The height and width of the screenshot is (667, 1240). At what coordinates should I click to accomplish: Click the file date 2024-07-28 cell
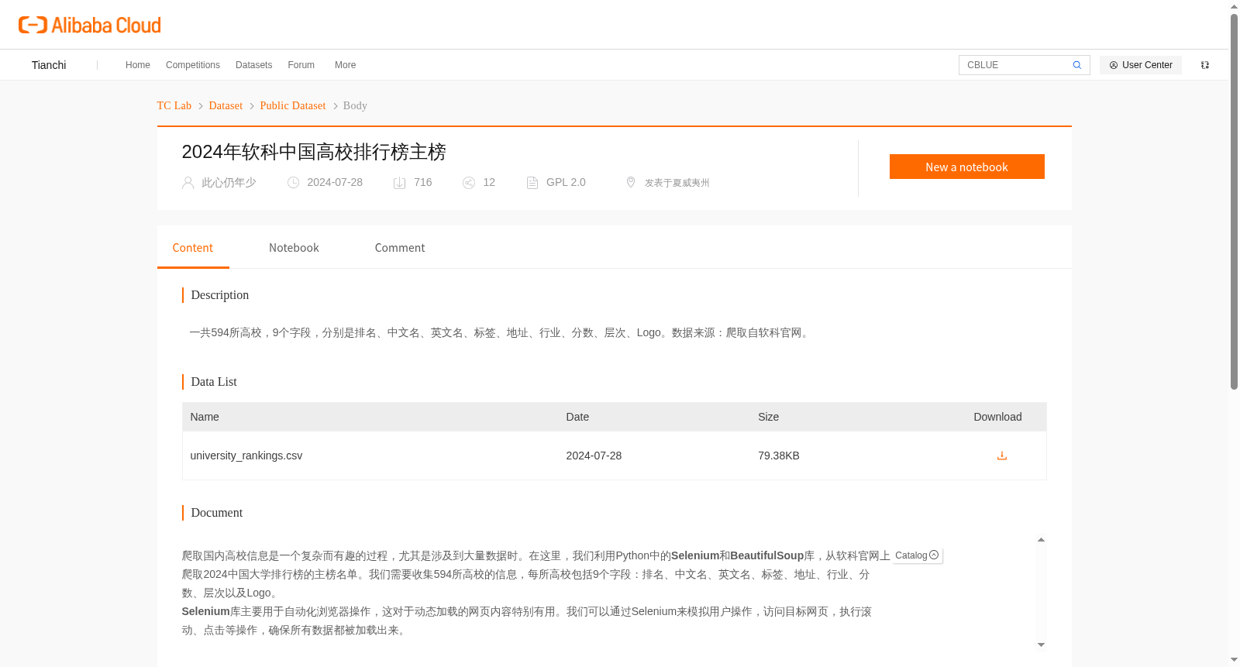594,456
